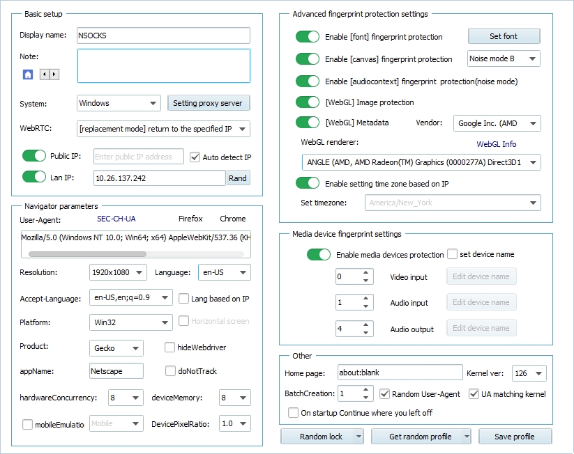Open the Resolution 1920x1080 dropdown
The width and height of the screenshot is (574, 454).
[118, 272]
